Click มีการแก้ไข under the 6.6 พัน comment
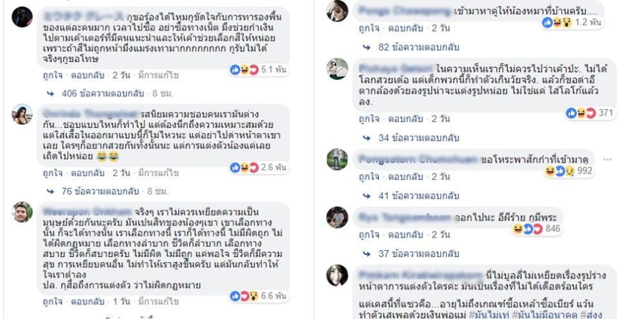This screenshot has width=639, height=319. click(x=158, y=302)
